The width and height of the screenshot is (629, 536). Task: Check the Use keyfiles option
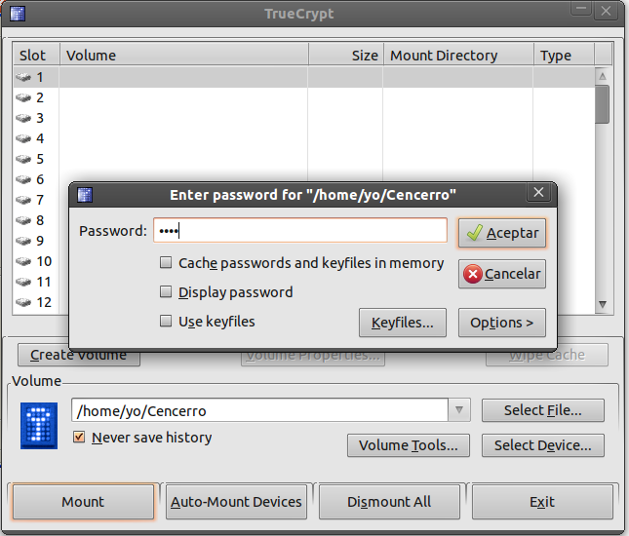(167, 321)
